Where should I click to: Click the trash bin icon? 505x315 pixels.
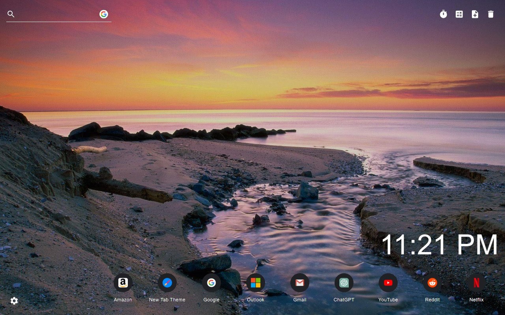point(491,14)
